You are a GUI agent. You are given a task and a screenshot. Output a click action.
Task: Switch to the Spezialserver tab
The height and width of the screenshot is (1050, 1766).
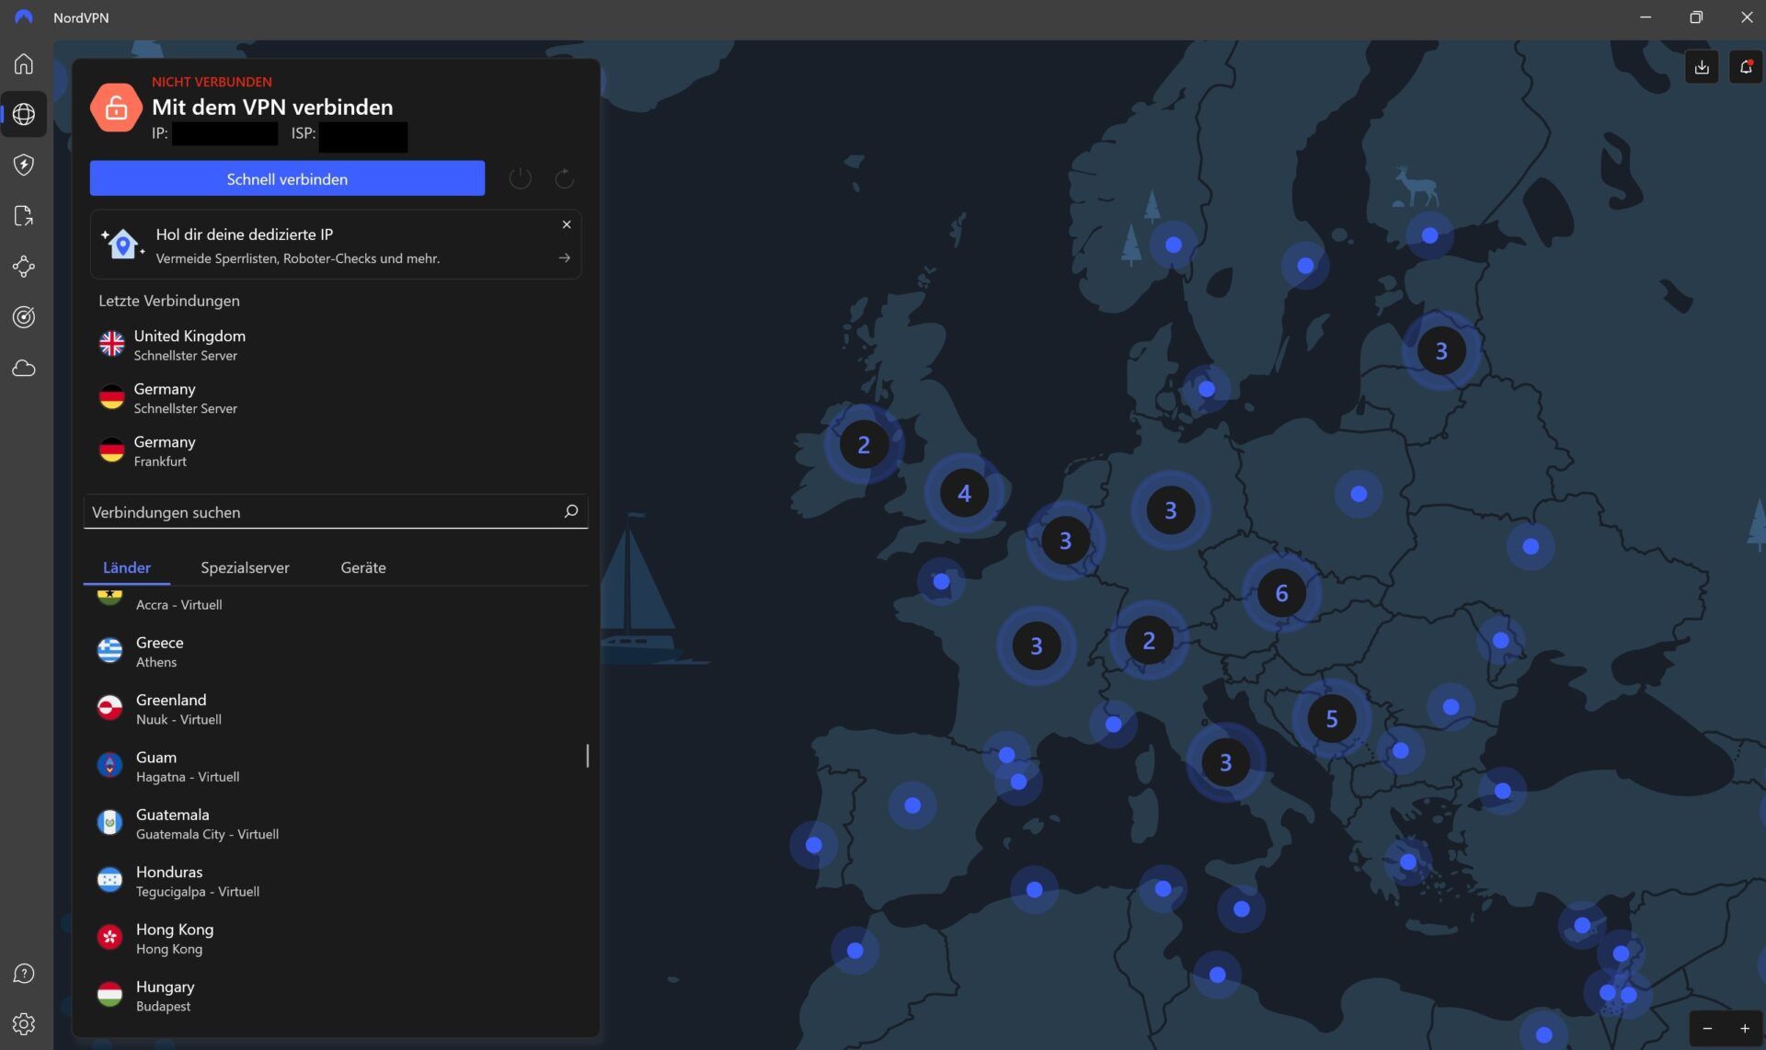(245, 567)
